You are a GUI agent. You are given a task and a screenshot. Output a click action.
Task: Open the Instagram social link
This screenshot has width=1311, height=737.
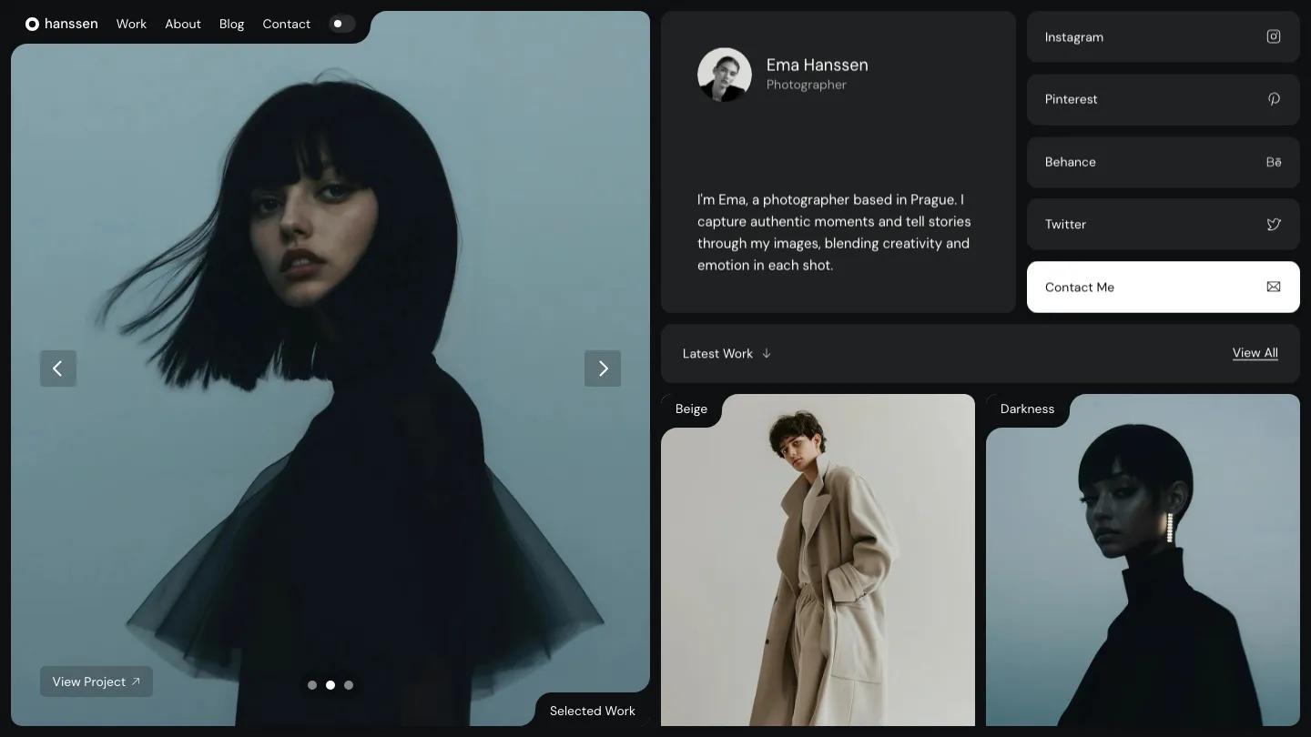[1164, 36]
